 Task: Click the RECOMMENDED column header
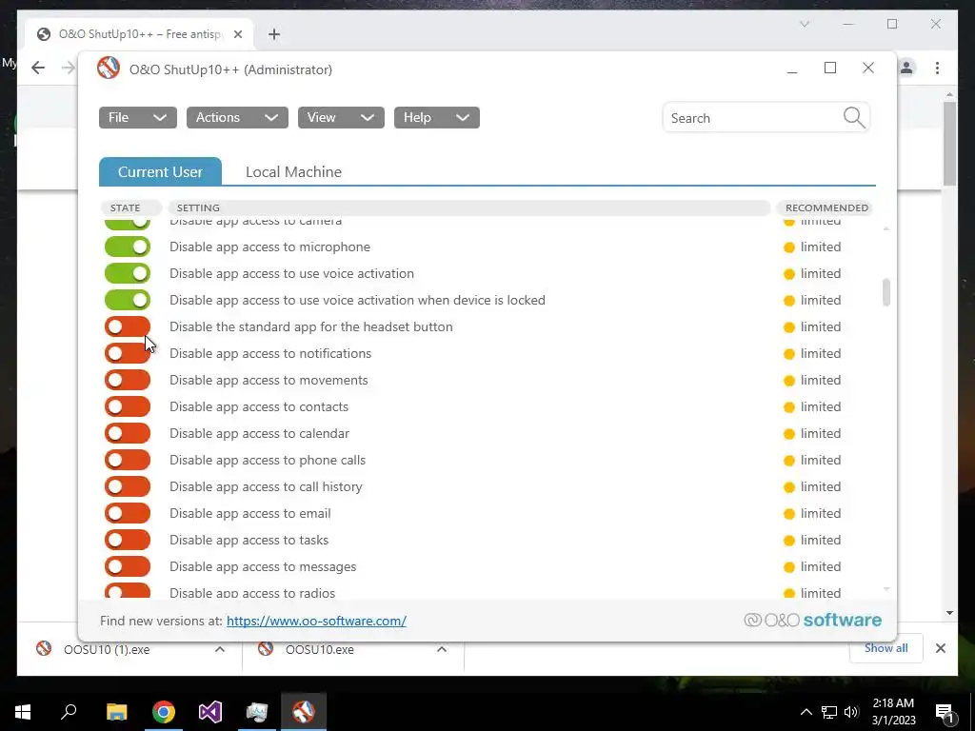[x=826, y=207]
